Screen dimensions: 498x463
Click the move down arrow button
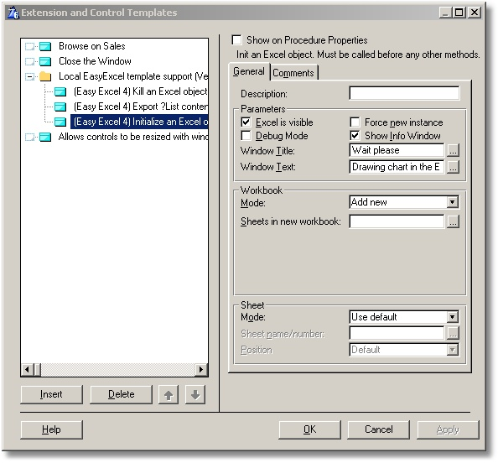click(x=195, y=395)
